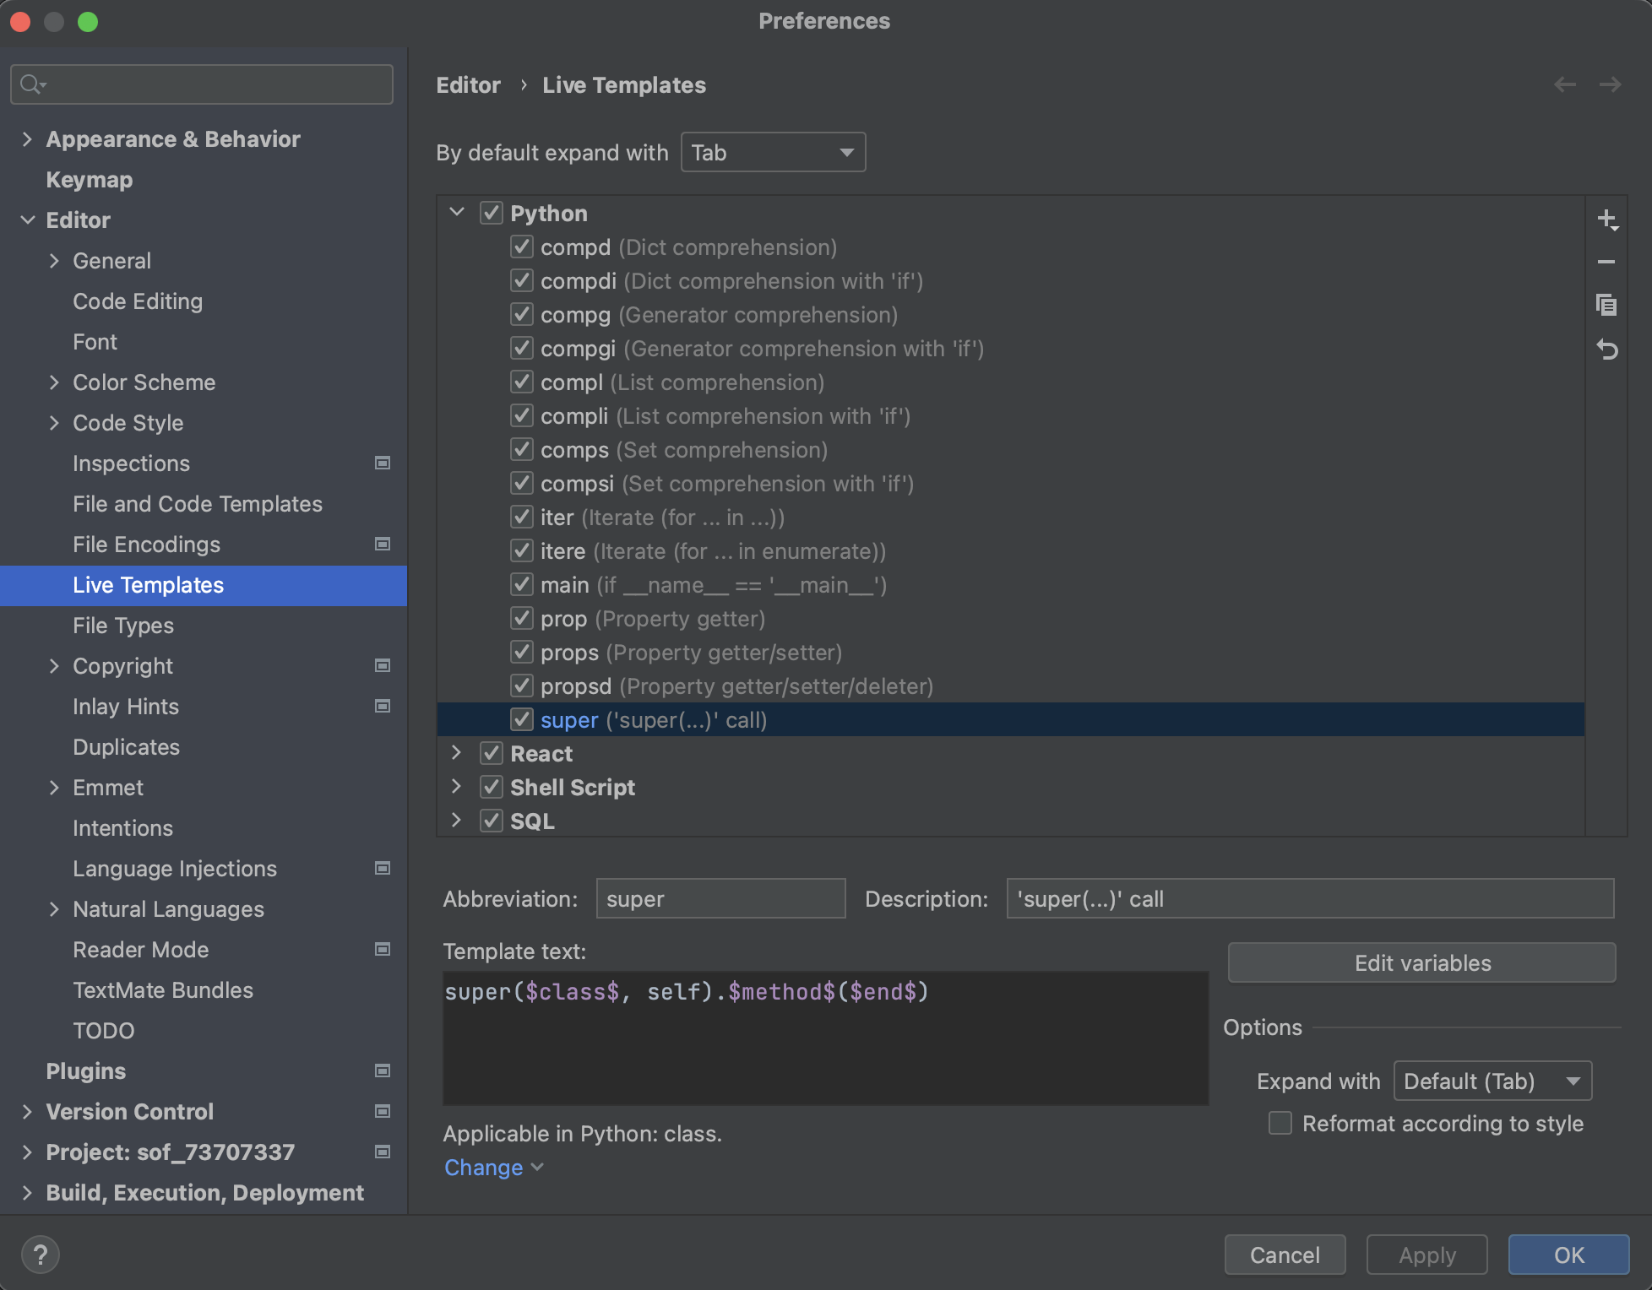Click project-level icon next to Language Injections
Screen dimensions: 1652x1290
(x=383, y=868)
